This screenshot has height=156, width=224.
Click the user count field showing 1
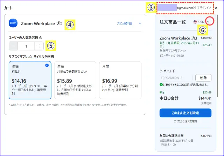(26, 46)
